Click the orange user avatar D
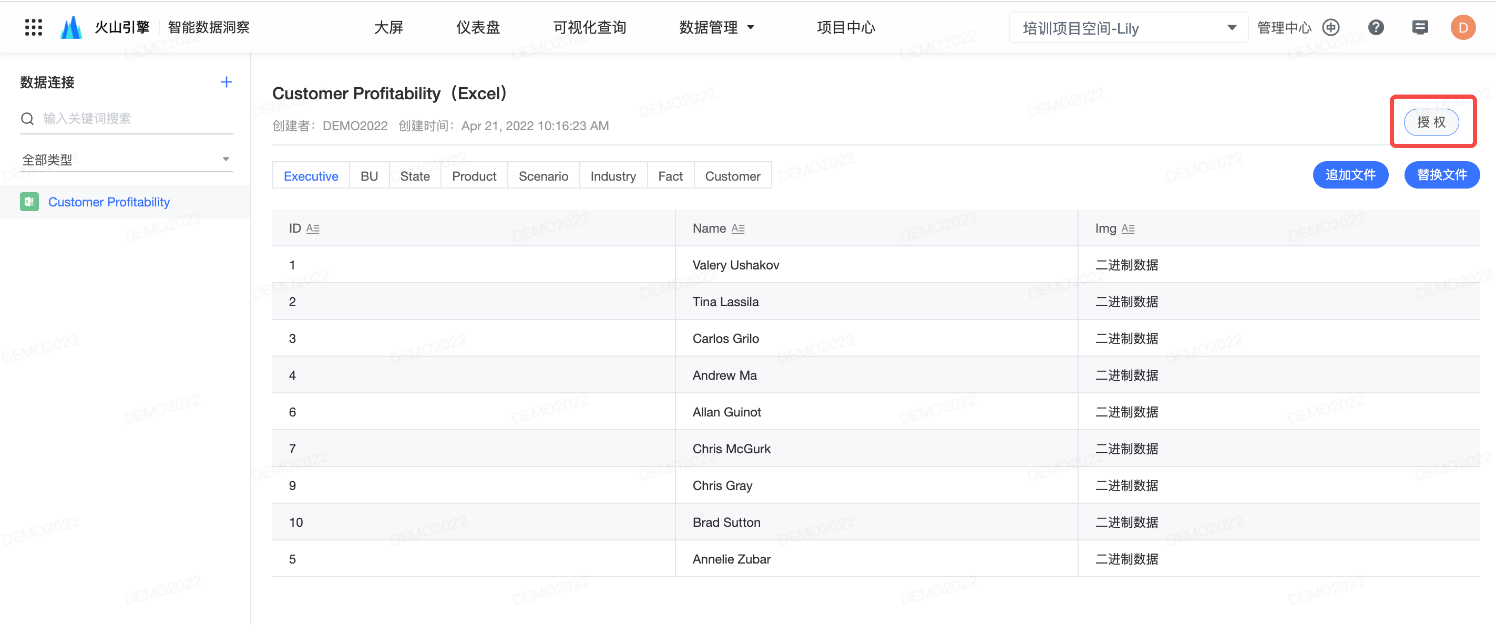The image size is (1496, 625). (1462, 27)
